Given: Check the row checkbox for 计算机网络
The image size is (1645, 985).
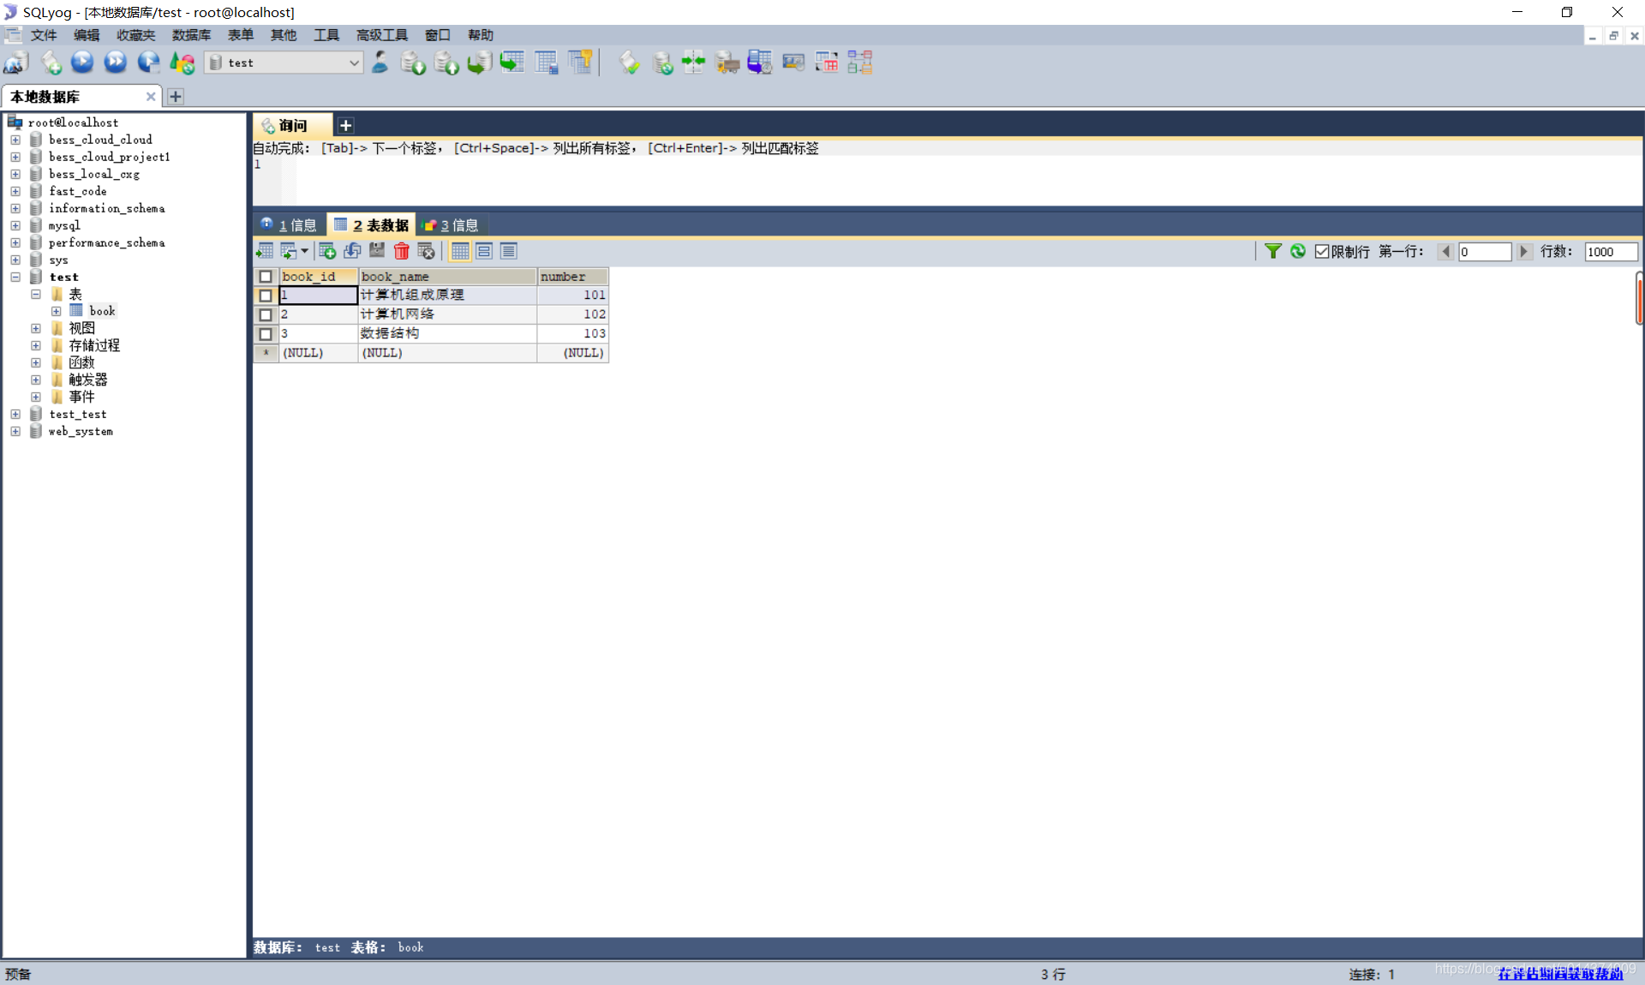Looking at the screenshot, I should (x=266, y=314).
